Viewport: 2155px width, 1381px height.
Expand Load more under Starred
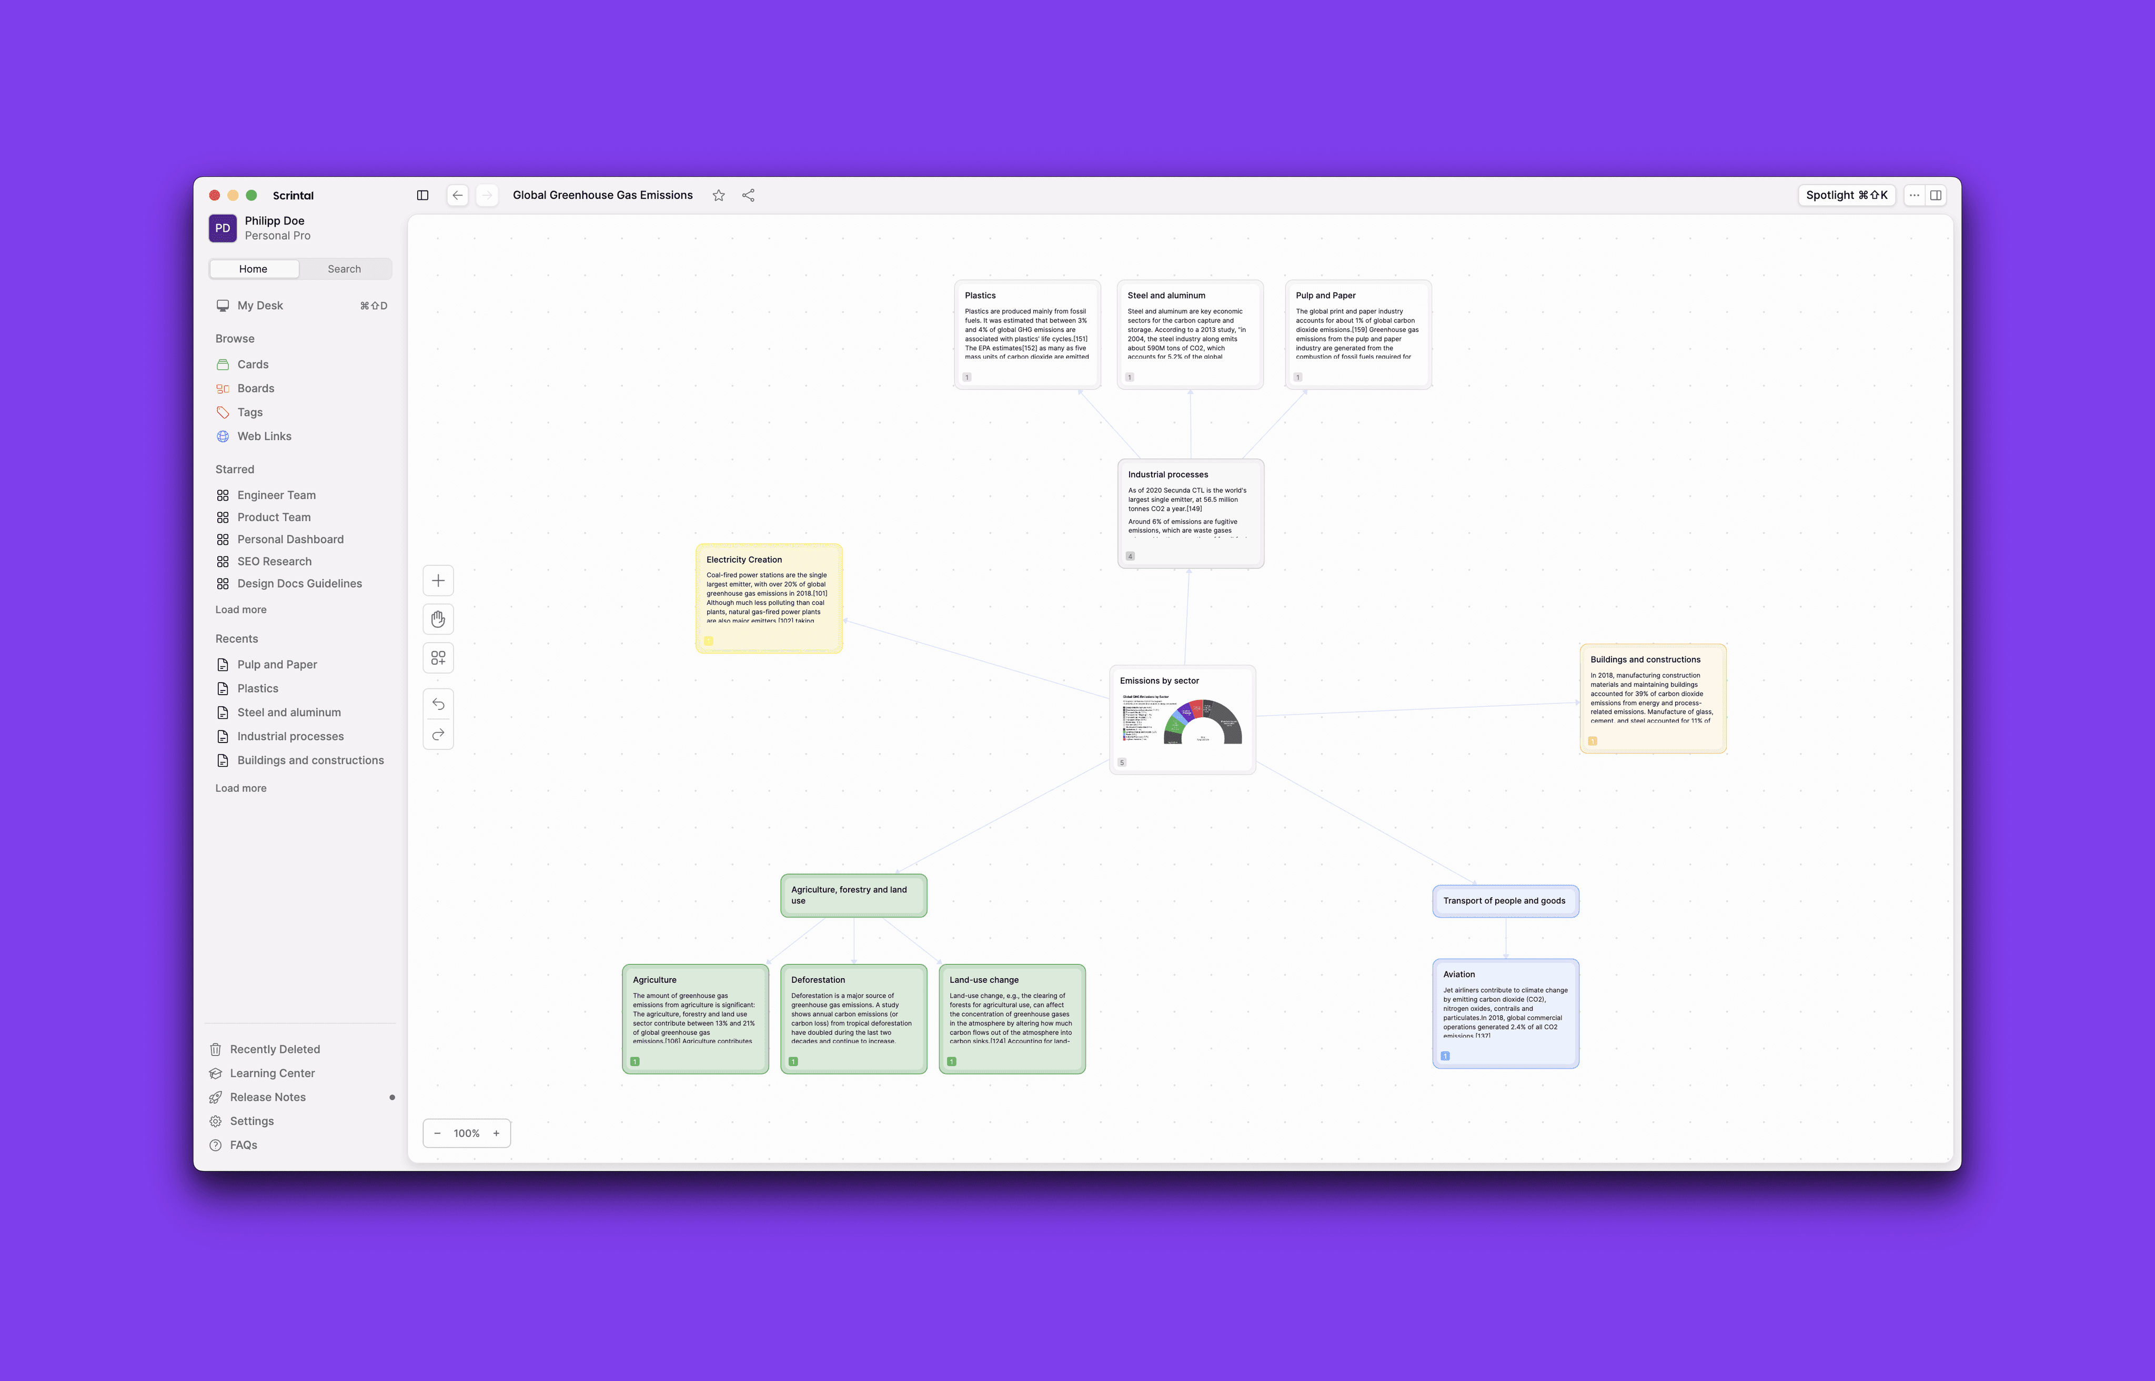point(240,610)
